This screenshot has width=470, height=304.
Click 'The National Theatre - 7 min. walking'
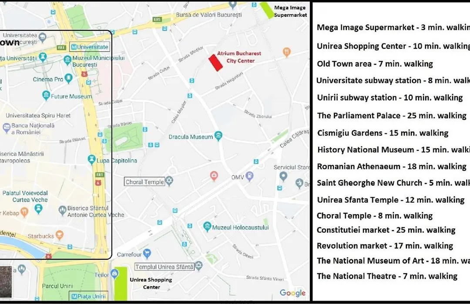(x=387, y=276)
